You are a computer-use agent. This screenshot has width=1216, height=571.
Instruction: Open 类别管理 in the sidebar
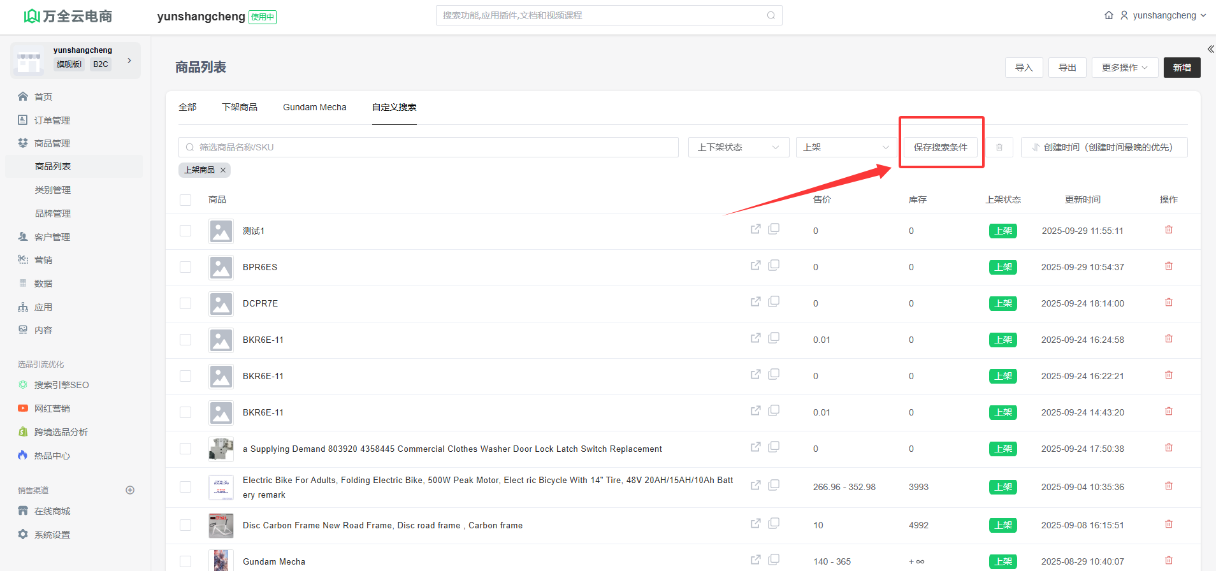pos(53,190)
